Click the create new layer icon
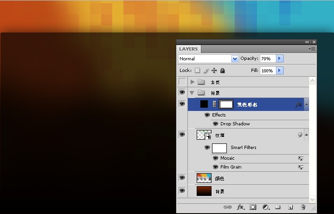 pyautogui.click(x=290, y=207)
